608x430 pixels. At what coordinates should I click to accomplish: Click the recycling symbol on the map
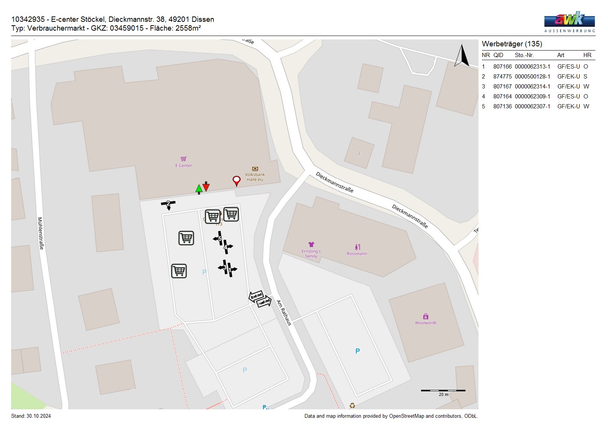point(352,405)
